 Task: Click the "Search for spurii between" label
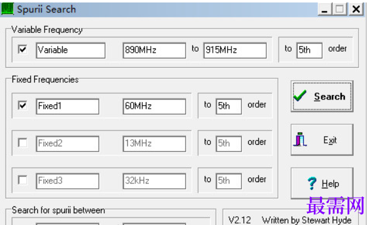58,210
